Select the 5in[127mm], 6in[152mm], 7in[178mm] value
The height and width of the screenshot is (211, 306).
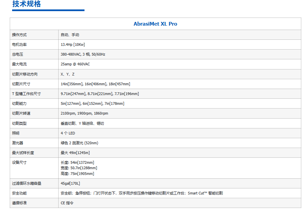point(93,103)
